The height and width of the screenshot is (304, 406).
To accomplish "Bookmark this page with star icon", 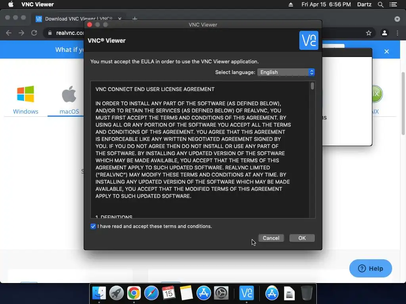I will (369, 33).
